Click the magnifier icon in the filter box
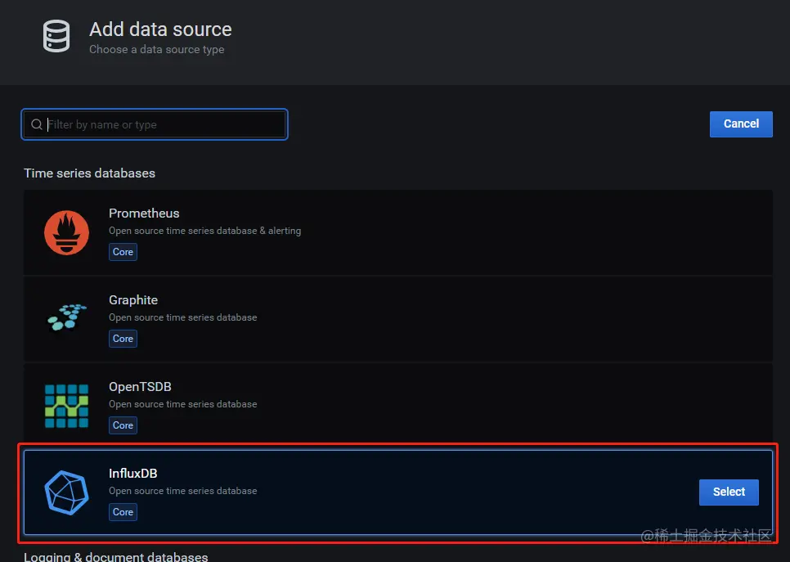Viewport: 790px width, 562px height. pyautogui.click(x=36, y=125)
